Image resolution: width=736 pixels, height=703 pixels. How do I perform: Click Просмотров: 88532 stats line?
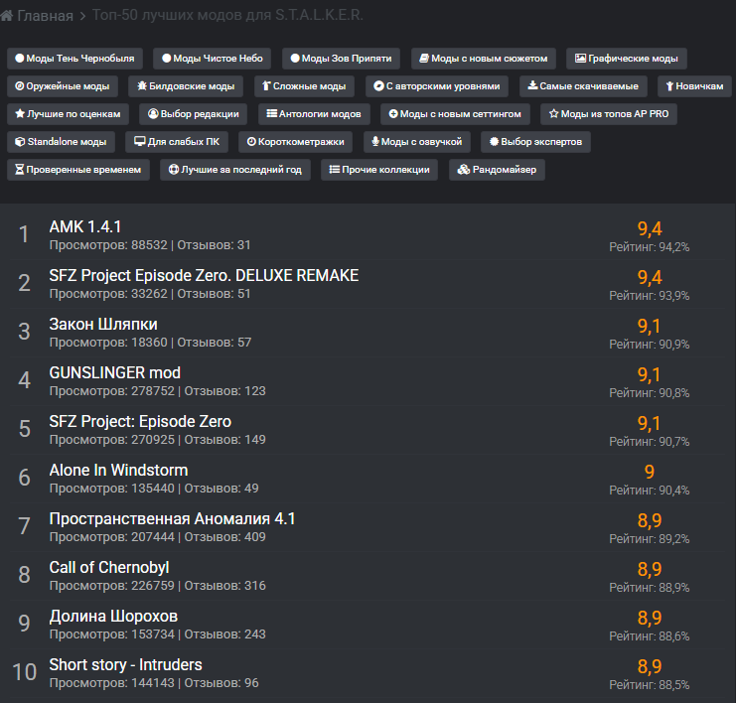point(150,245)
